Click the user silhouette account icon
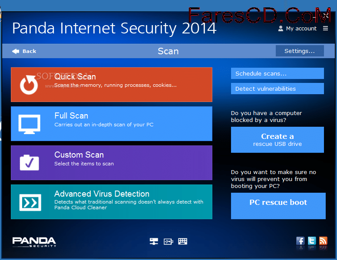Image resolution: width=337 pixels, height=260 pixels. [281, 29]
